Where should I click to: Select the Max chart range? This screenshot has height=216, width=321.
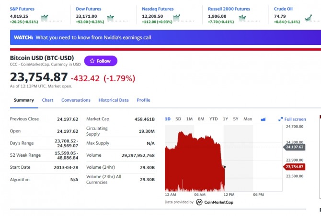(248, 119)
